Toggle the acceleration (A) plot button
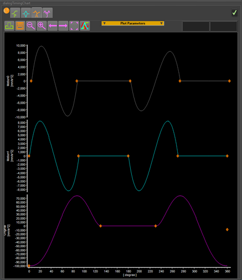 [x=37, y=13]
